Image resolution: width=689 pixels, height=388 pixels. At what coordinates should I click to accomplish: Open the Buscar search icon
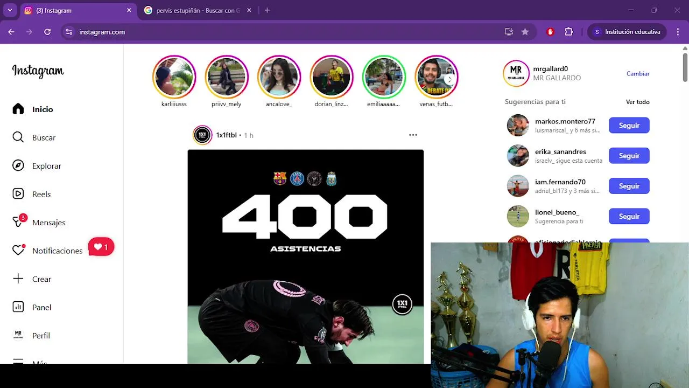point(18,137)
